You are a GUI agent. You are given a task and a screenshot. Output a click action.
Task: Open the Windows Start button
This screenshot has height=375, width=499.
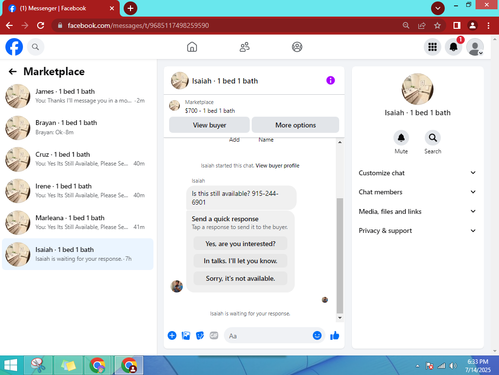(11, 365)
